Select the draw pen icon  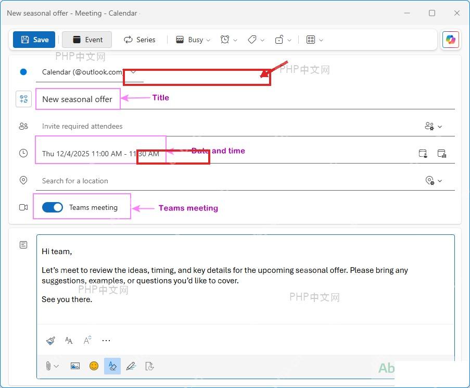click(x=131, y=366)
